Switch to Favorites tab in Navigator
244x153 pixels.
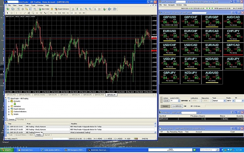pos(21,120)
